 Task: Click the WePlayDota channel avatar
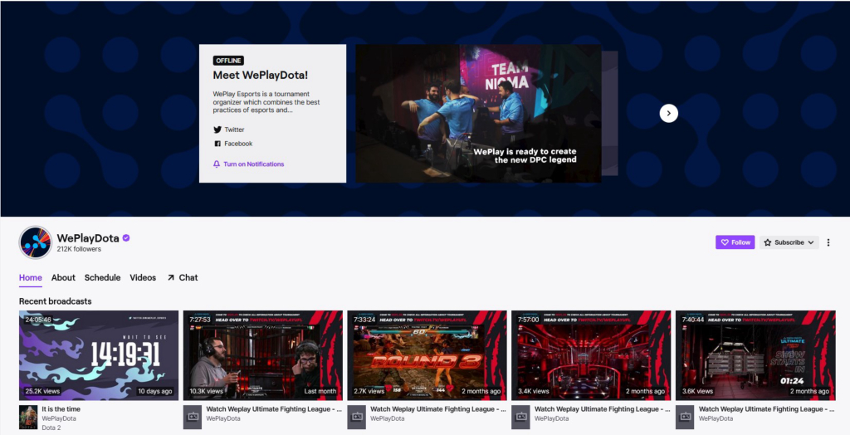pos(35,242)
